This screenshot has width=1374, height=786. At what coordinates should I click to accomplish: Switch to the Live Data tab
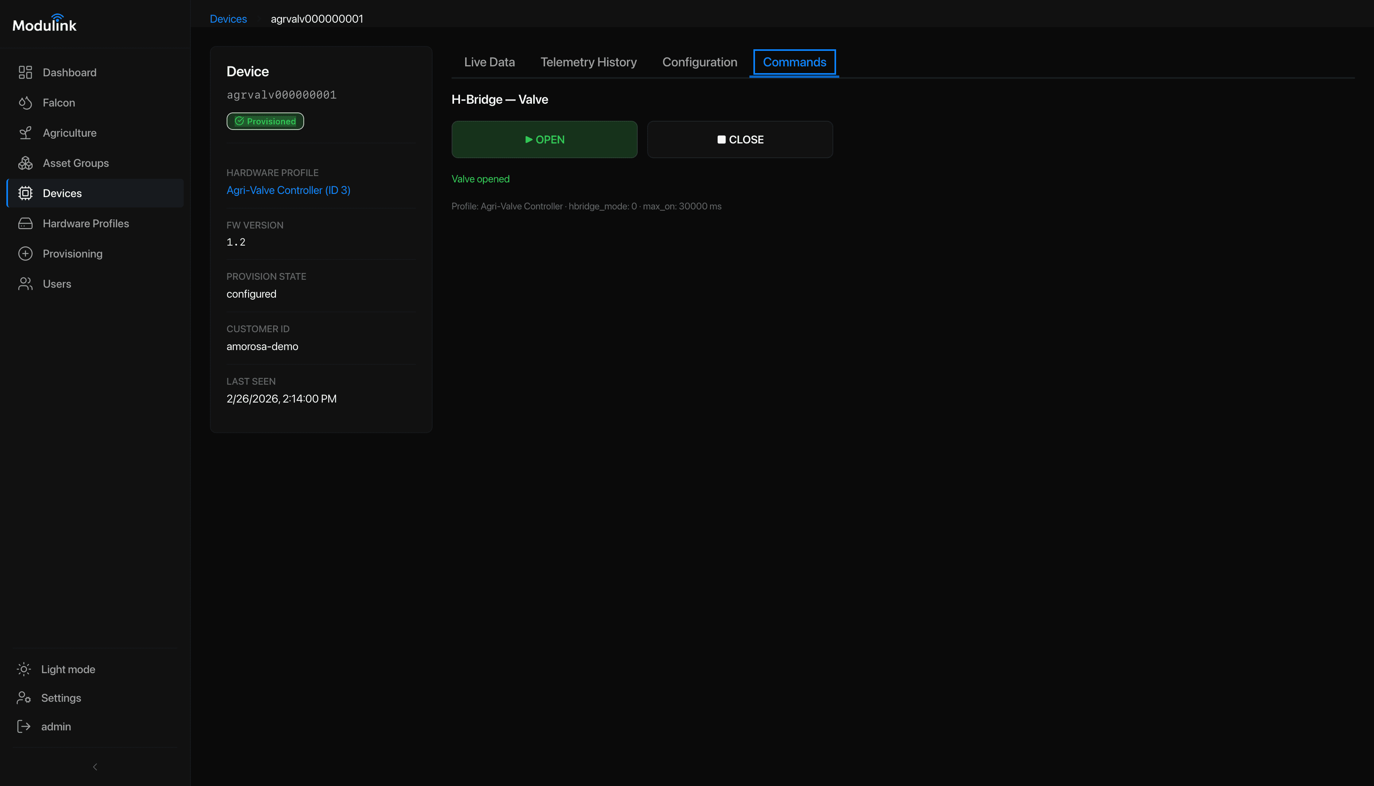pyautogui.click(x=489, y=62)
